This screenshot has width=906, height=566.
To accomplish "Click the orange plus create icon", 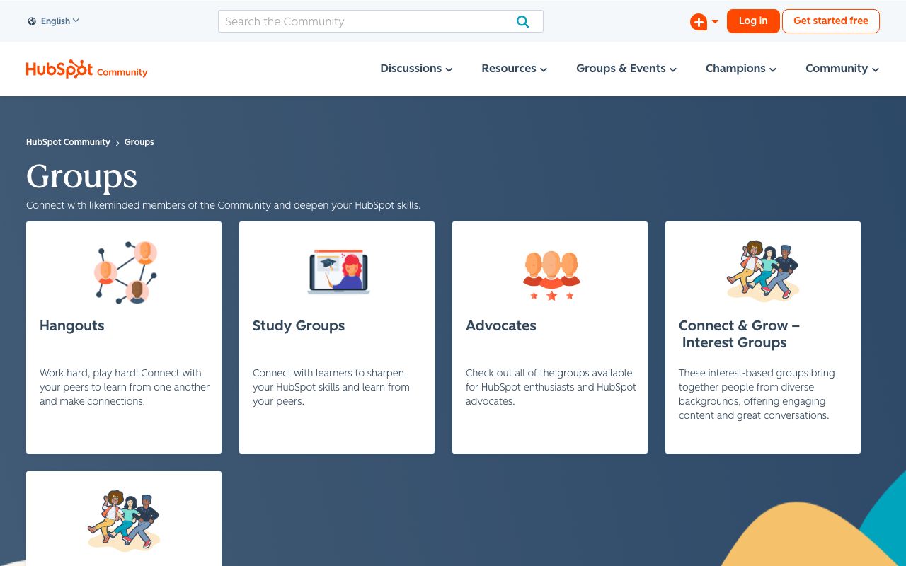I will tap(699, 22).
